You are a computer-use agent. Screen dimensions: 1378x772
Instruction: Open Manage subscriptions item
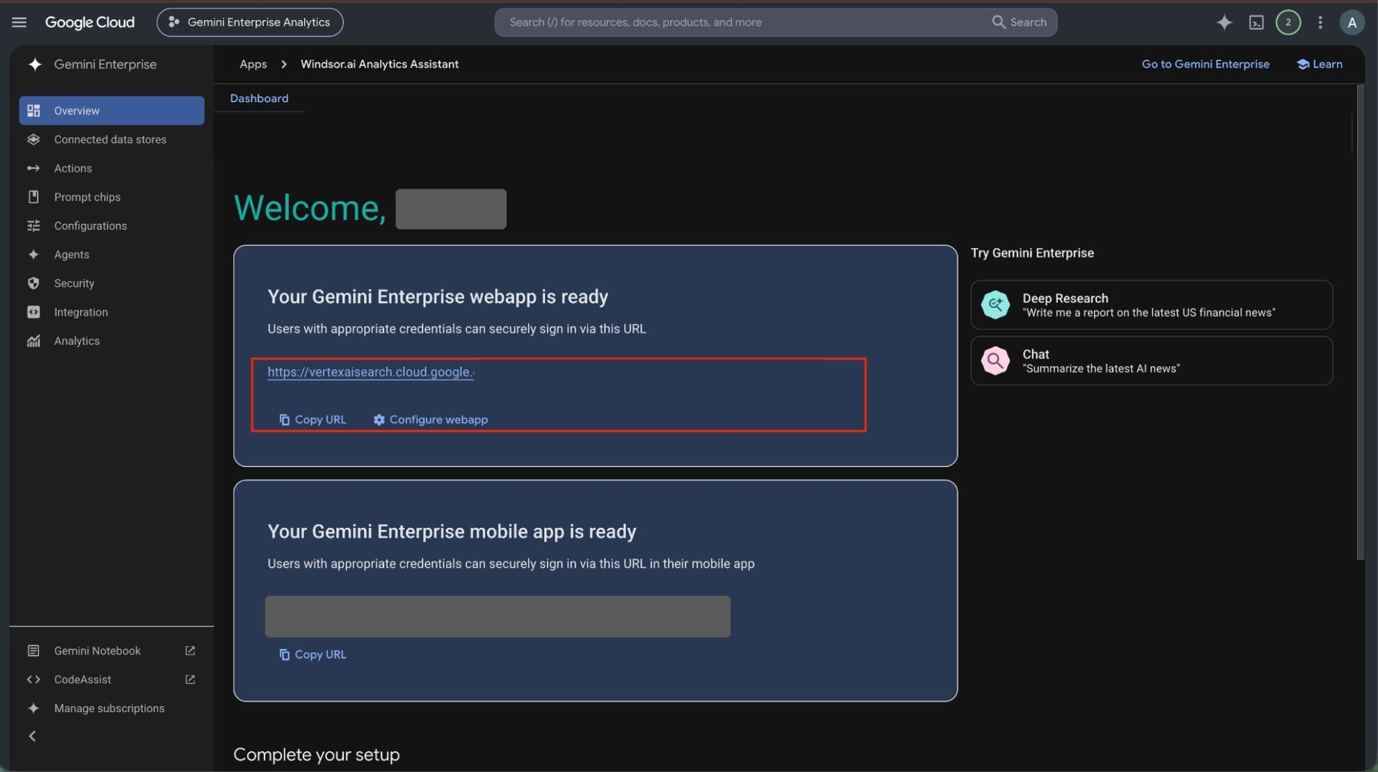[111, 708]
